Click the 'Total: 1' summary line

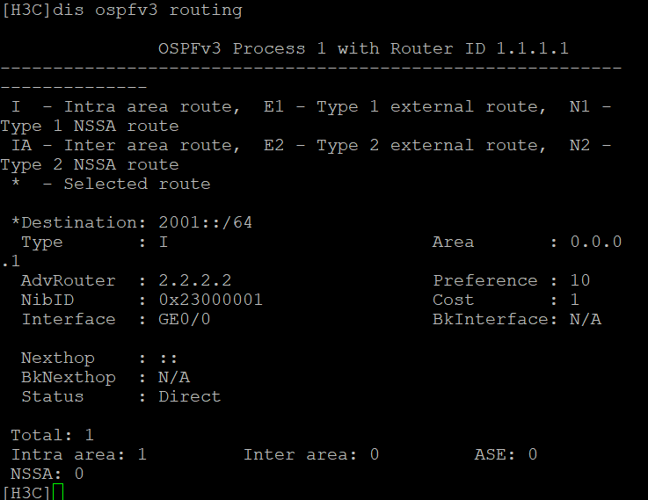[52, 435]
